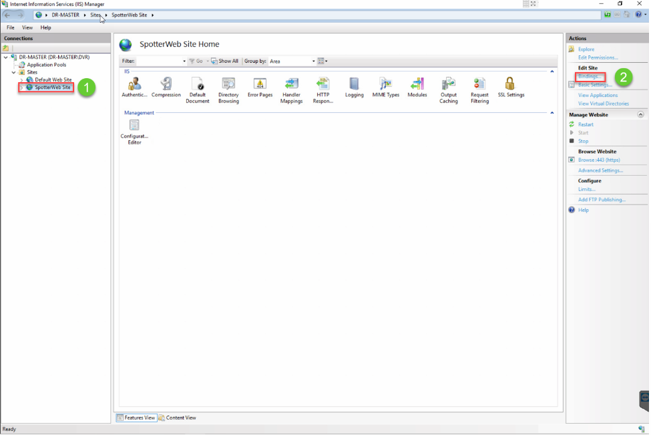Open the Authentication feature
Image resolution: width=651 pixels, height=435 pixels.
[134, 88]
